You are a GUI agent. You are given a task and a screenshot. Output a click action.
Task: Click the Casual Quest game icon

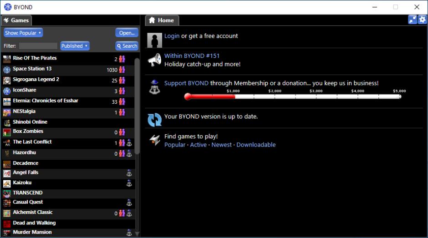tap(7, 203)
